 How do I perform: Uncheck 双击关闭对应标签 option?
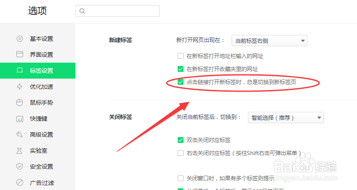tap(181, 140)
